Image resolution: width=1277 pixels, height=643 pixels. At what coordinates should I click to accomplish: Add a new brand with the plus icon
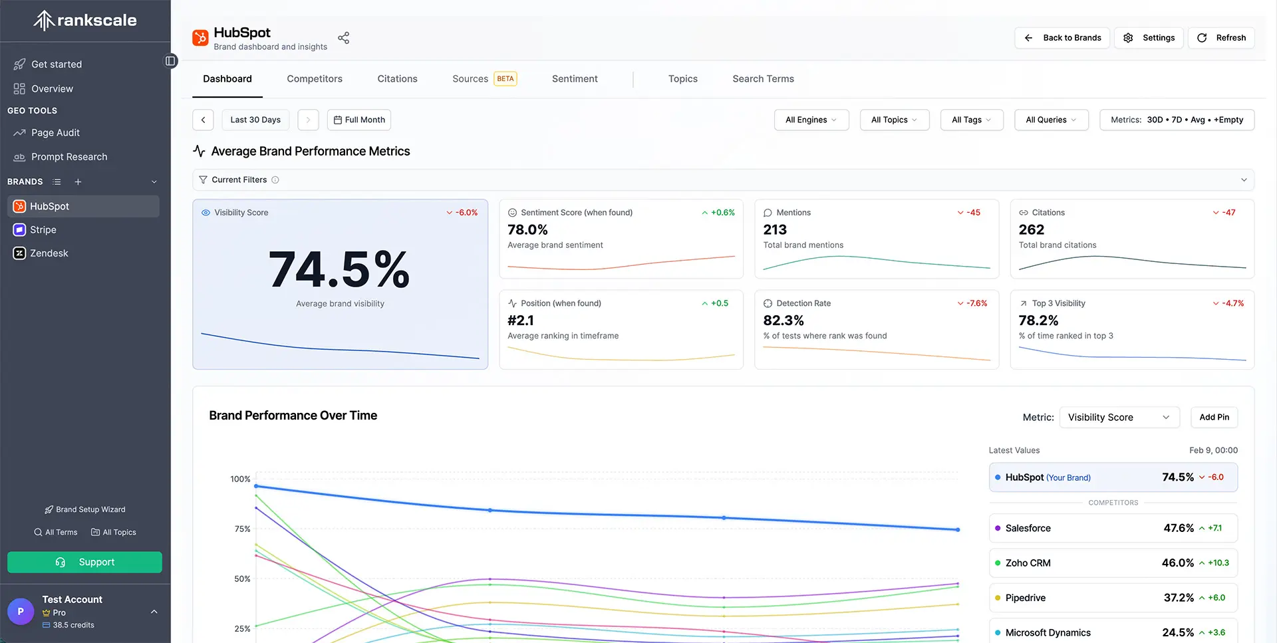pyautogui.click(x=78, y=182)
